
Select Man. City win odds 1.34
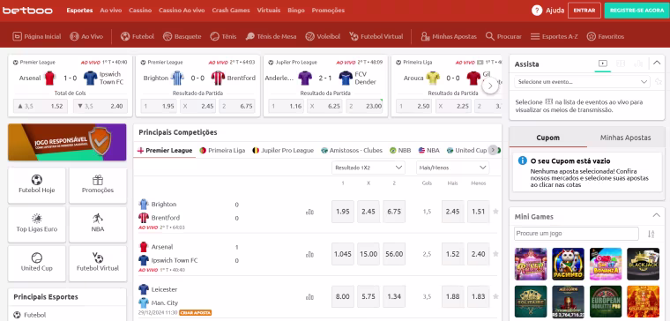click(x=394, y=296)
